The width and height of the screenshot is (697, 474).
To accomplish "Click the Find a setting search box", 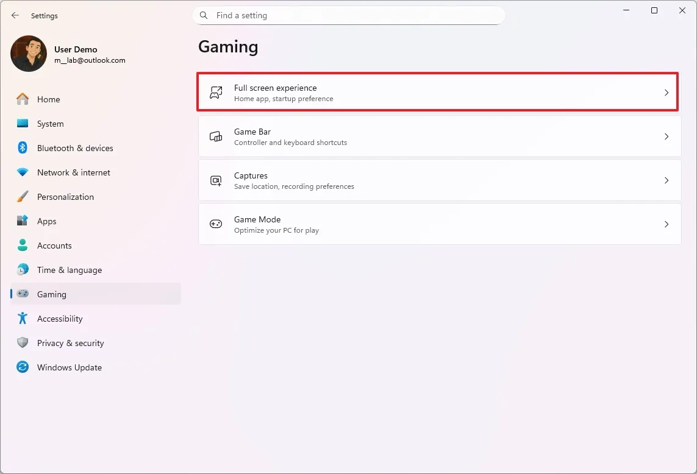I will [348, 15].
